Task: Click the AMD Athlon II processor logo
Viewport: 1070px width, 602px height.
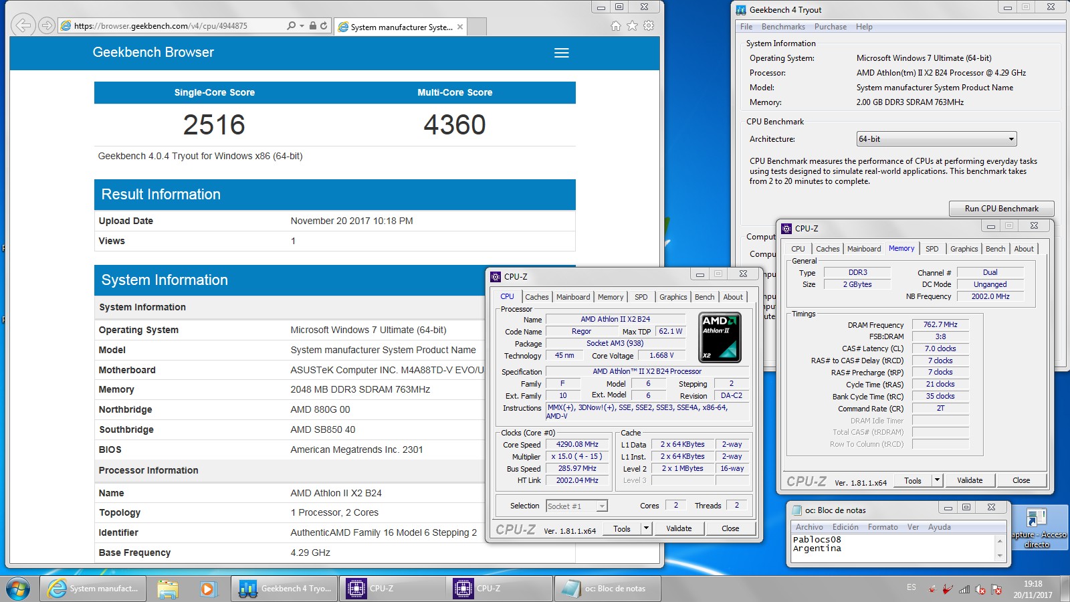Action: click(x=720, y=337)
